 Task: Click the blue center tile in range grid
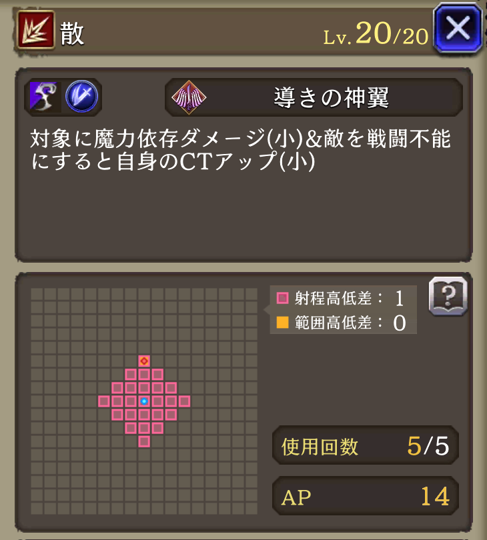pos(144,401)
